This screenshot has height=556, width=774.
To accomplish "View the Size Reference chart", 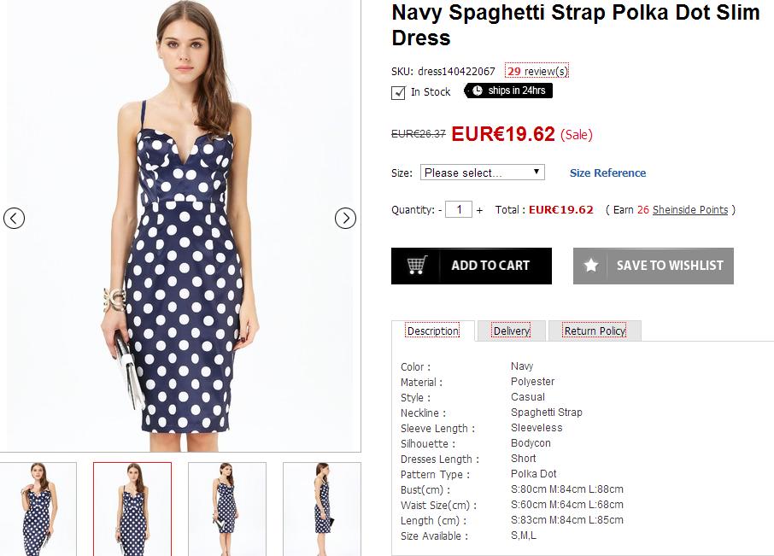I will click(607, 173).
